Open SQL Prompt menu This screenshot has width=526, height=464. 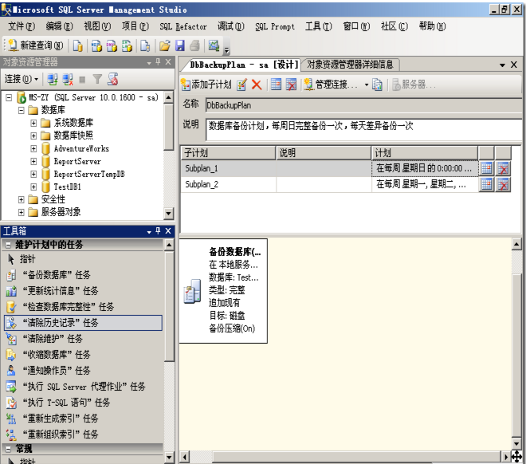click(x=275, y=26)
